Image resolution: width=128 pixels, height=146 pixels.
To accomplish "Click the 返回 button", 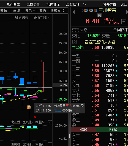I will 124,4.
